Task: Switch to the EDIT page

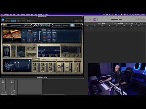Action: point(72,25)
